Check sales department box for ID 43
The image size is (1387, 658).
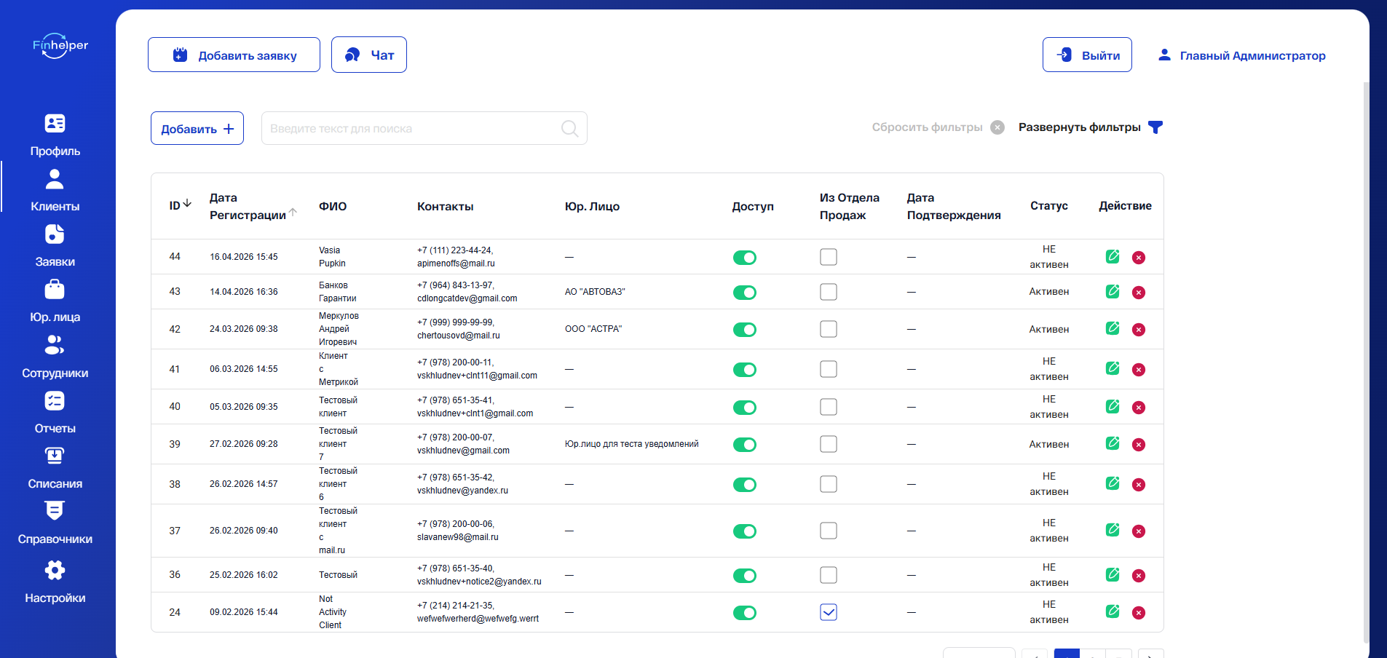pos(829,292)
